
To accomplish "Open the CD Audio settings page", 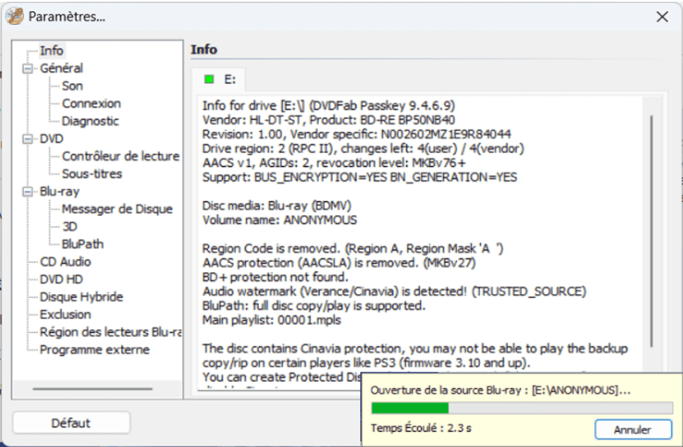I will (65, 262).
